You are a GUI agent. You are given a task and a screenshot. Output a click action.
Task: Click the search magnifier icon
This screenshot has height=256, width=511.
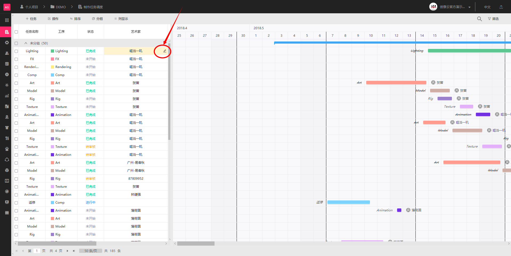point(479,19)
